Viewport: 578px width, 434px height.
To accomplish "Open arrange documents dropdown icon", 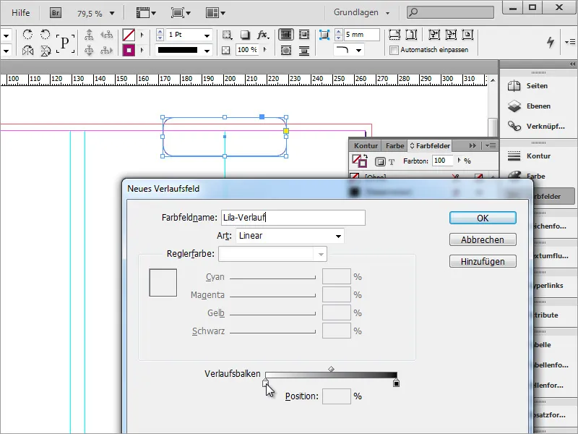I will pyautogui.click(x=215, y=13).
